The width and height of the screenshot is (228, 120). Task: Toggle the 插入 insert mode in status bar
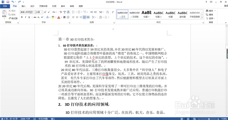[53, 119]
